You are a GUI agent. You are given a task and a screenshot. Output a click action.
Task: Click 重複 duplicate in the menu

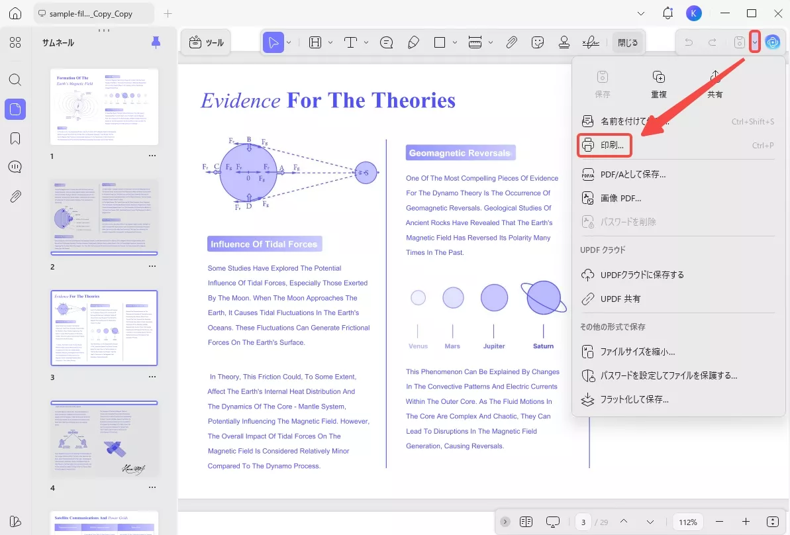pos(658,84)
